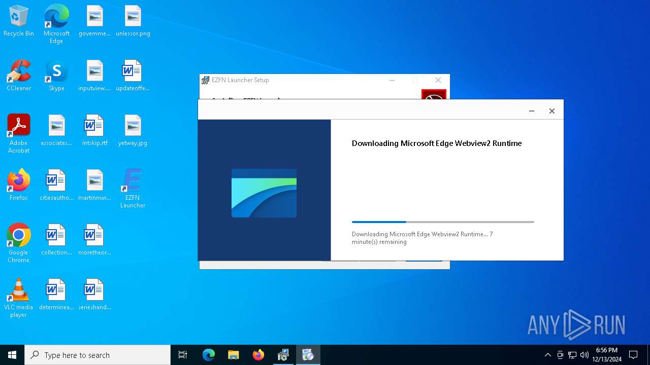Close the EZFN Launcher Setup window
Image resolution: width=650 pixels, height=365 pixels.
tap(438, 80)
